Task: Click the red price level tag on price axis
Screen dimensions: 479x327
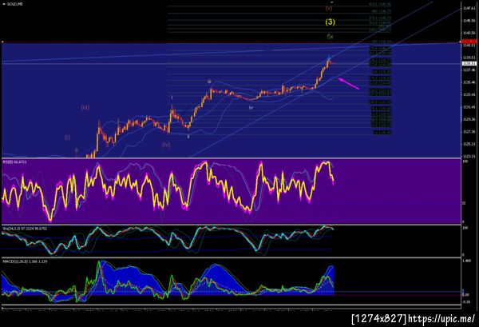Action: [469, 42]
